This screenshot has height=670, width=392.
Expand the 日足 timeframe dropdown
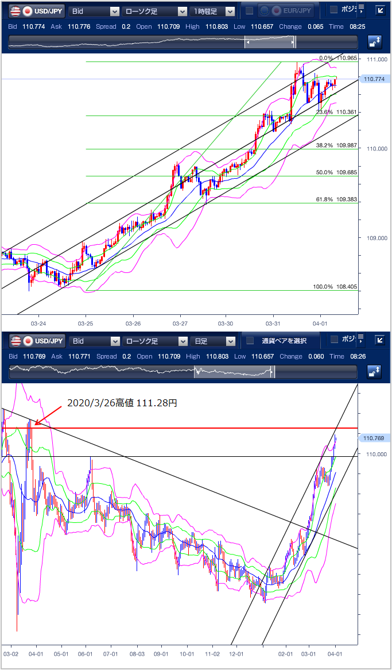click(213, 341)
